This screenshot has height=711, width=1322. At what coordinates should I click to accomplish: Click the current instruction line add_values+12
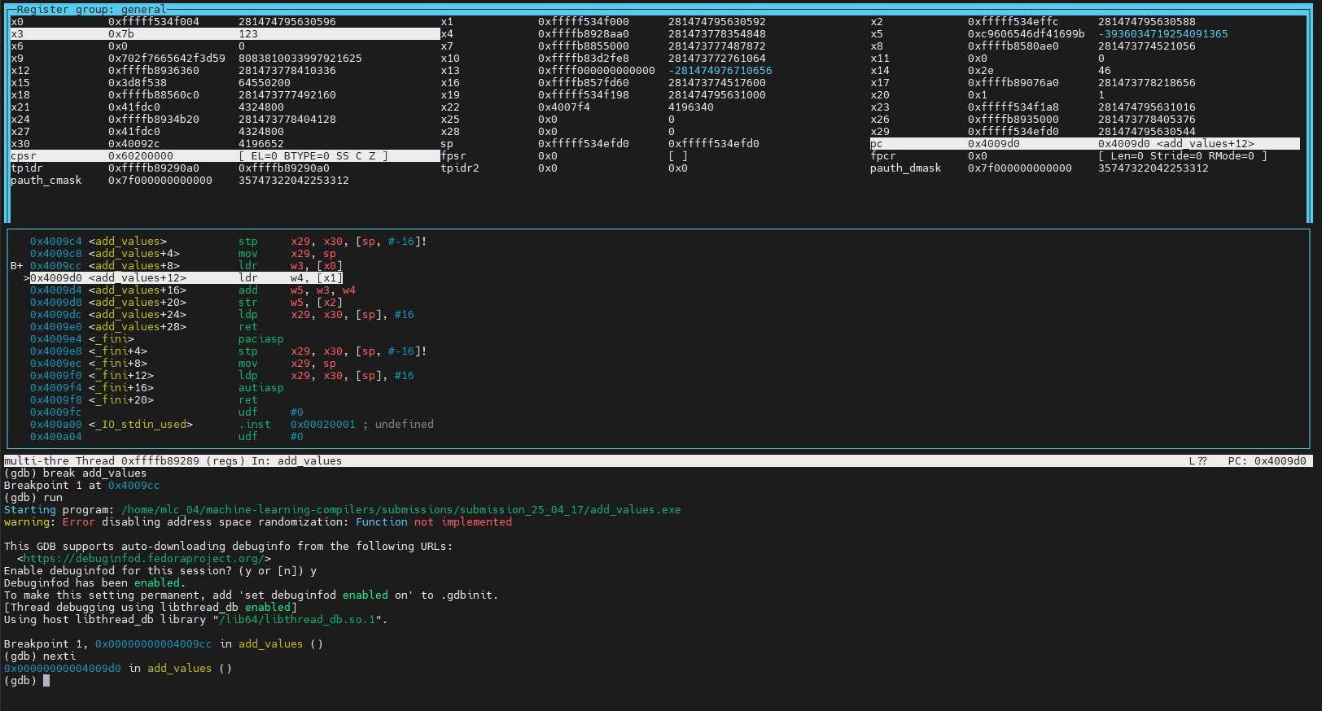(187, 278)
